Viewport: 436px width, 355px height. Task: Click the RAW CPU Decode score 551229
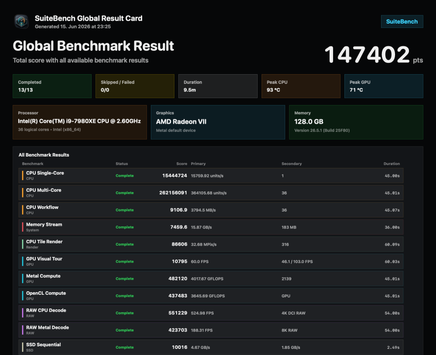pyautogui.click(x=178, y=313)
